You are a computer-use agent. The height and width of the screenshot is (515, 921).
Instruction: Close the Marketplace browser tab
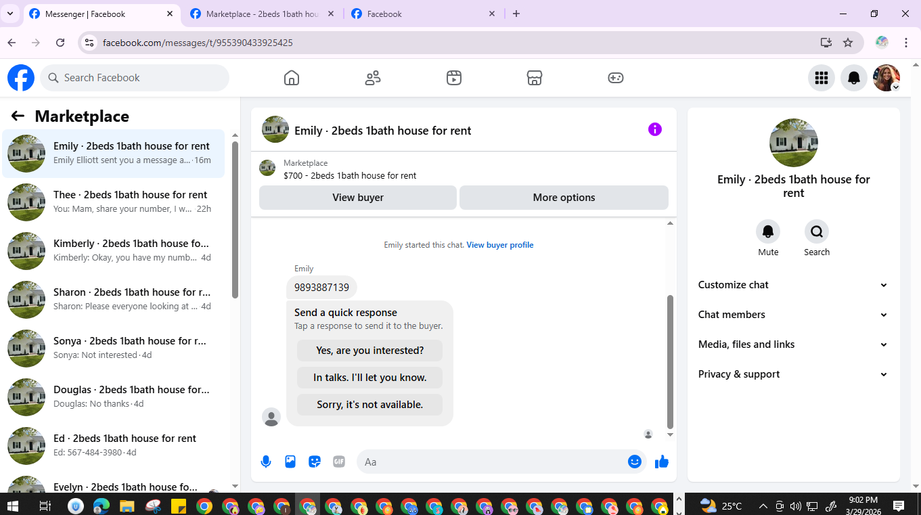point(331,14)
